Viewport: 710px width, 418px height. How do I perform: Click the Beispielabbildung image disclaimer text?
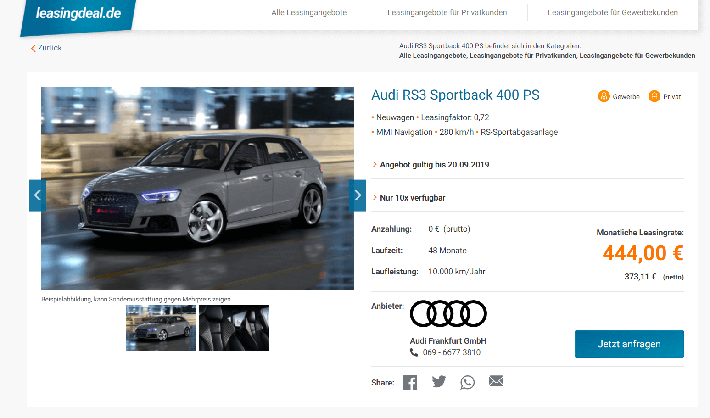coord(137,299)
